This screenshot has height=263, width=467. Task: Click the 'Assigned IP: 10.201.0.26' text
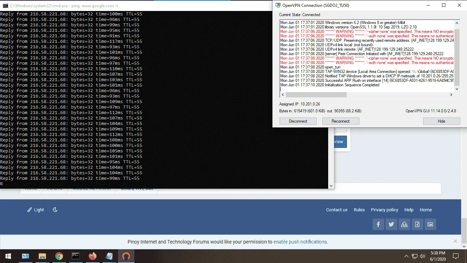[x=299, y=104]
